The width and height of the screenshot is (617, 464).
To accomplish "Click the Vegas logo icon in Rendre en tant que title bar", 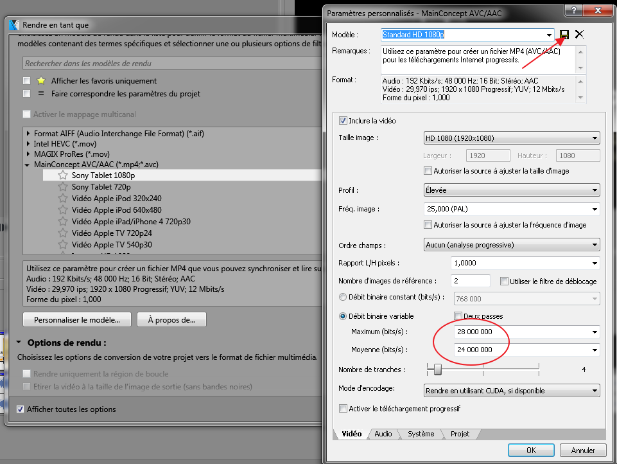I will pyautogui.click(x=14, y=25).
